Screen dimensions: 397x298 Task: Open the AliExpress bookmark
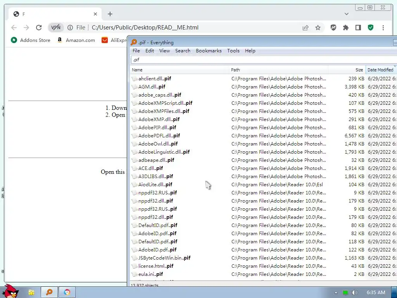[114, 40]
